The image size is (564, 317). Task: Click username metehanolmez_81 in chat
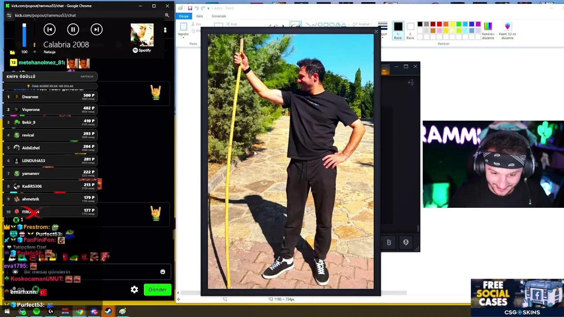coord(42,63)
